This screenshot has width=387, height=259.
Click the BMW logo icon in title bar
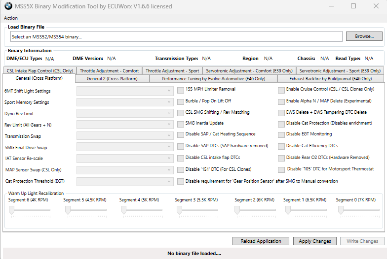[x=8, y=6]
